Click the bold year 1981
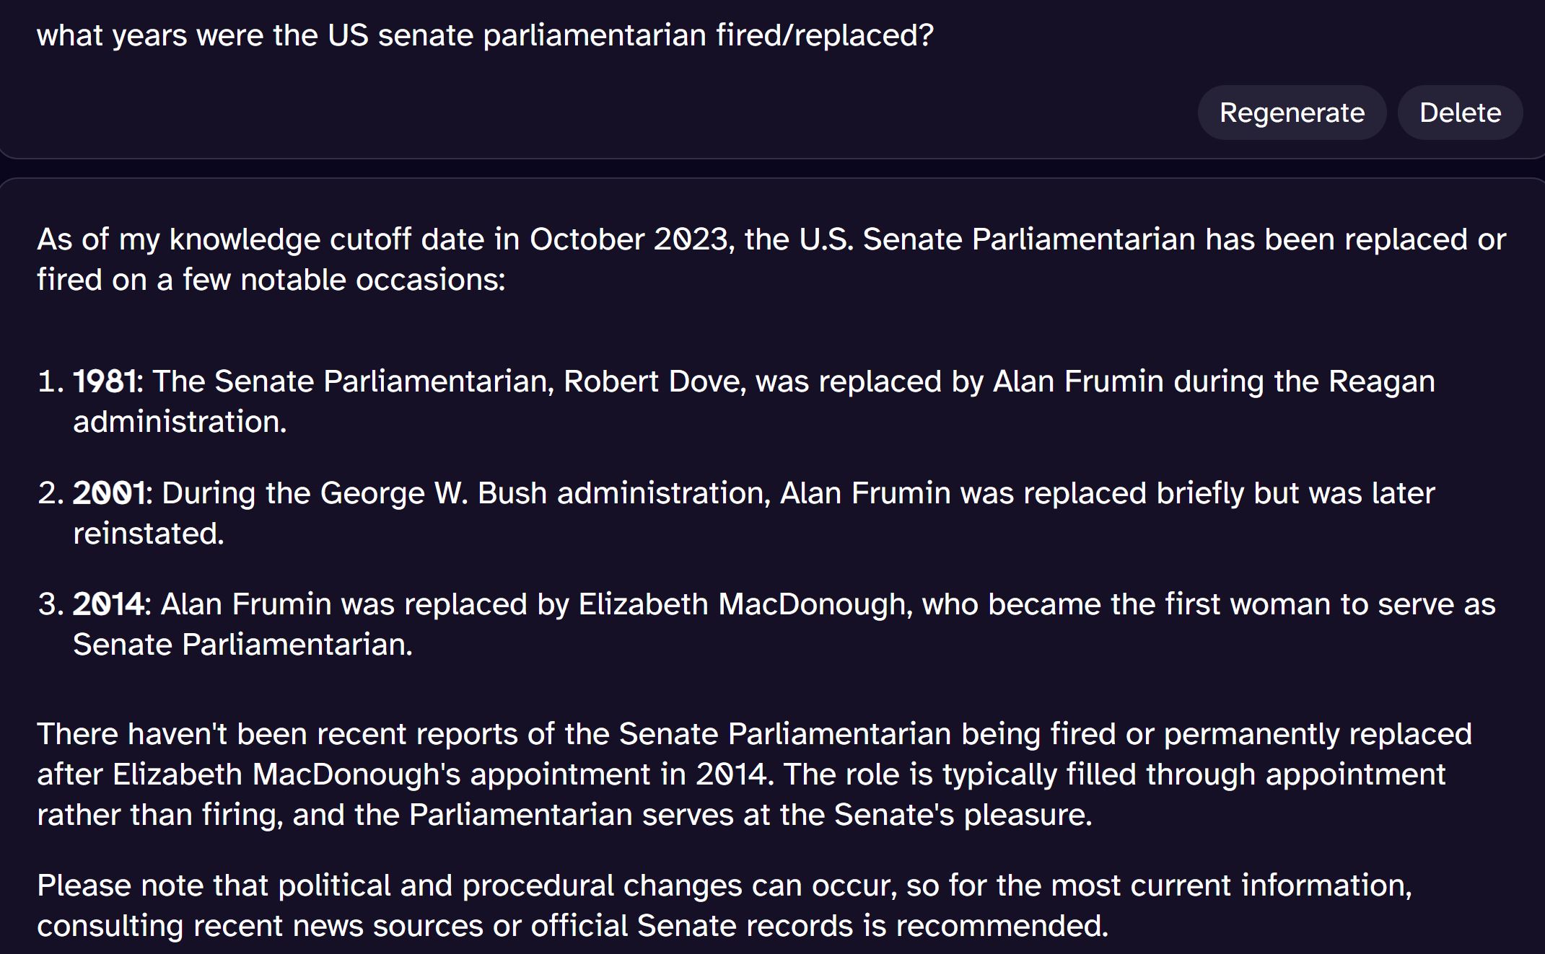 [105, 381]
